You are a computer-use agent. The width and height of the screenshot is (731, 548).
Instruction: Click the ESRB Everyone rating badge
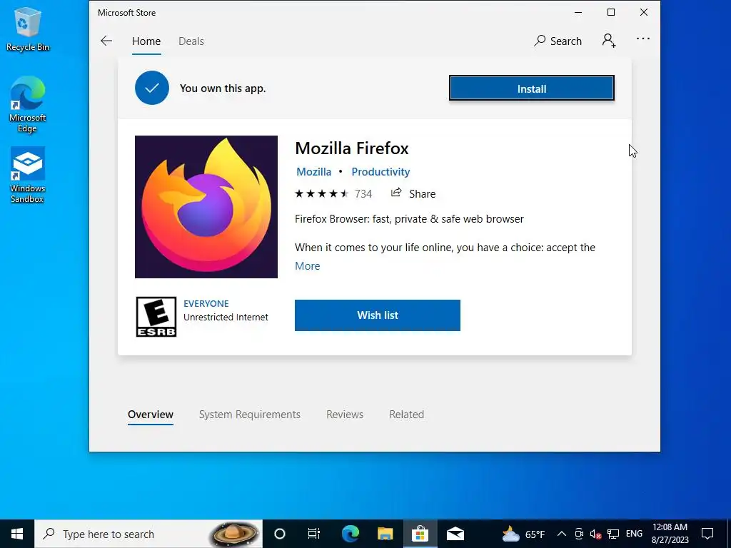(x=156, y=317)
